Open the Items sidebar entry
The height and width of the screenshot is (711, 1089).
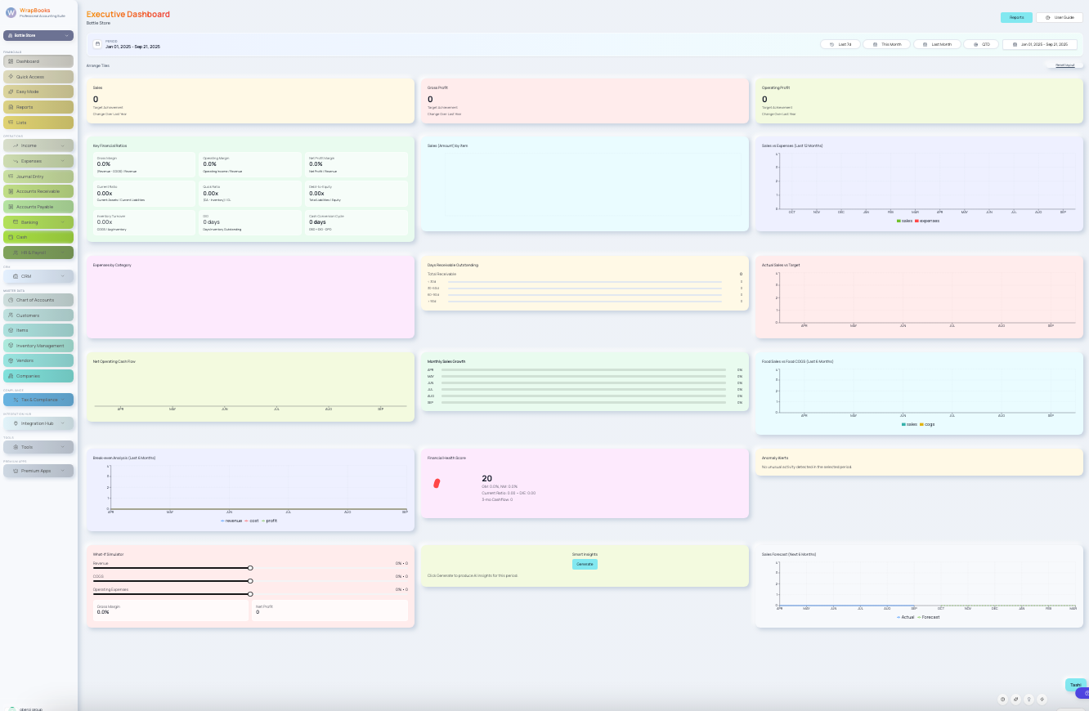[x=38, y=330]
